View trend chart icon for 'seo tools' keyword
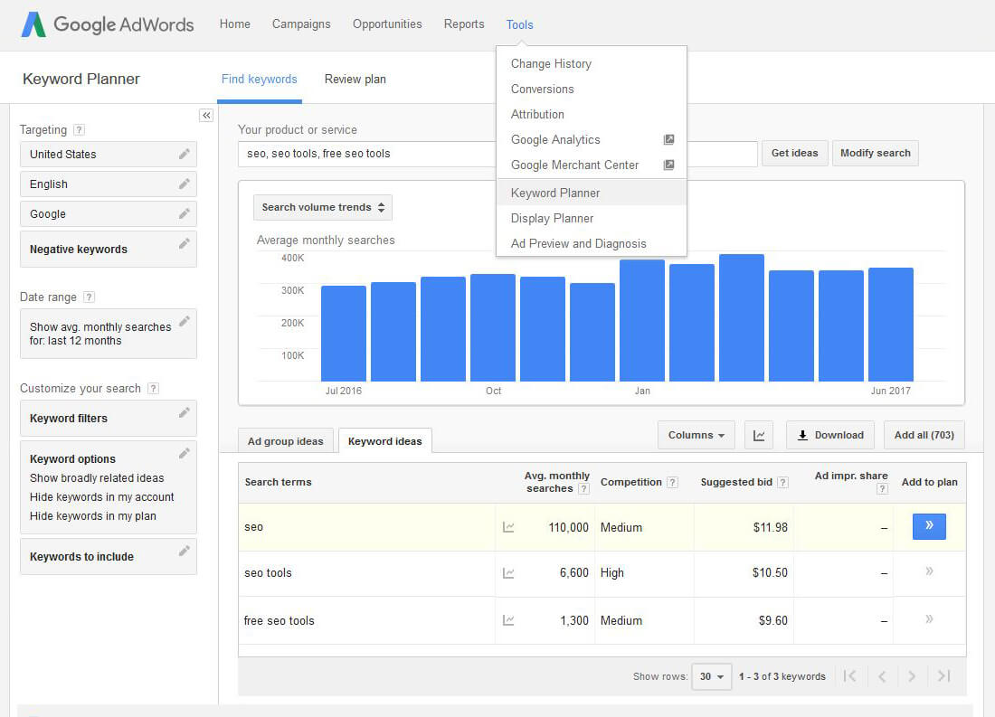 tap(508, 573)
